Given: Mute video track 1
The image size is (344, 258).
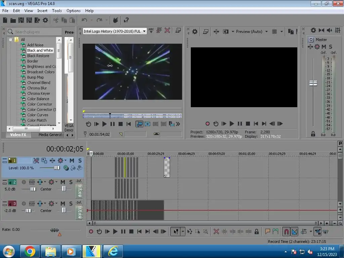Looking at the screenshot, I should coord(72,161).
